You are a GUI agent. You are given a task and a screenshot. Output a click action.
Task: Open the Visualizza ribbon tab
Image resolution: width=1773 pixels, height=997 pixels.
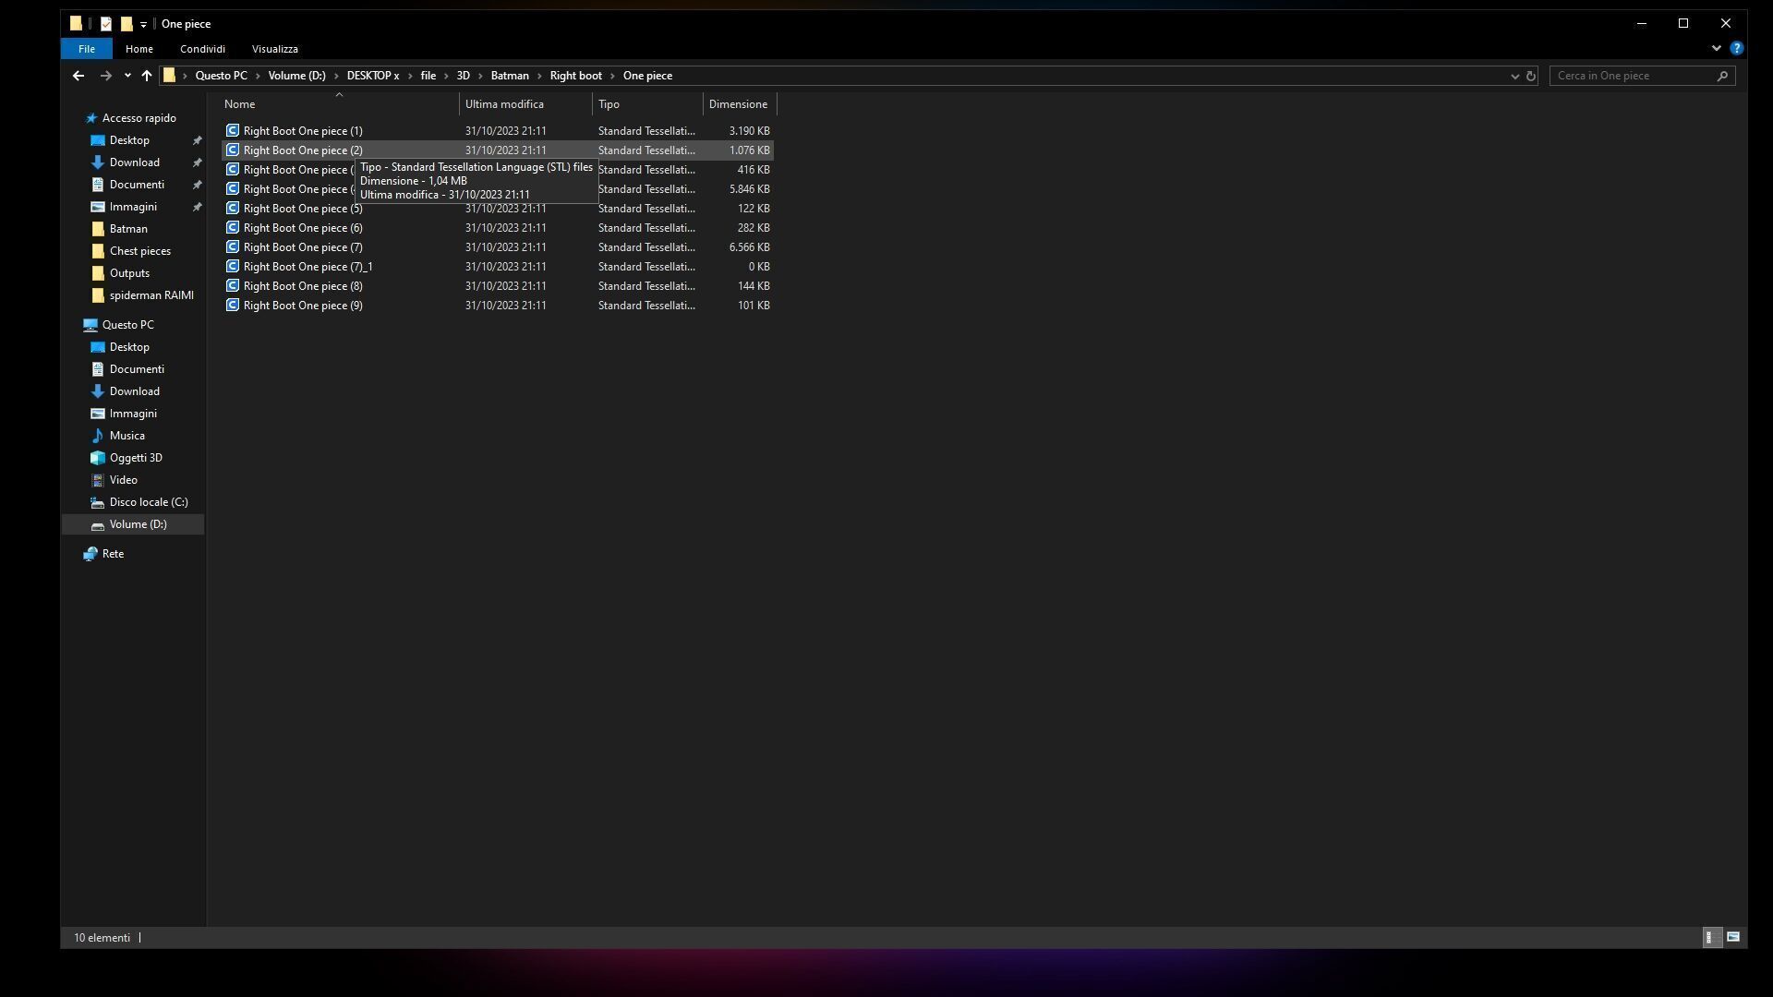[274, 49]
